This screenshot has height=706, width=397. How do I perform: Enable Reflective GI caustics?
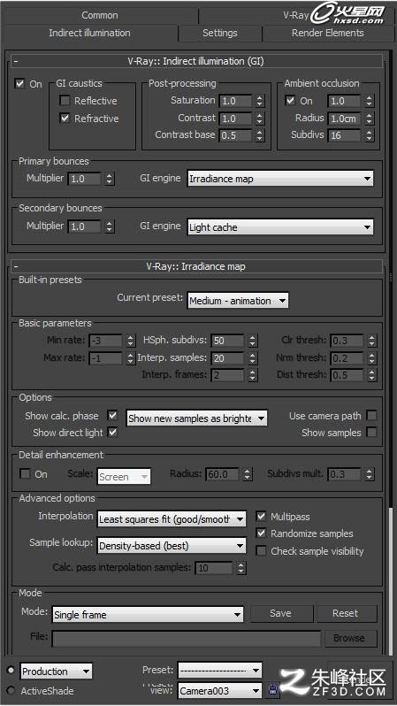tap(65, 100)
